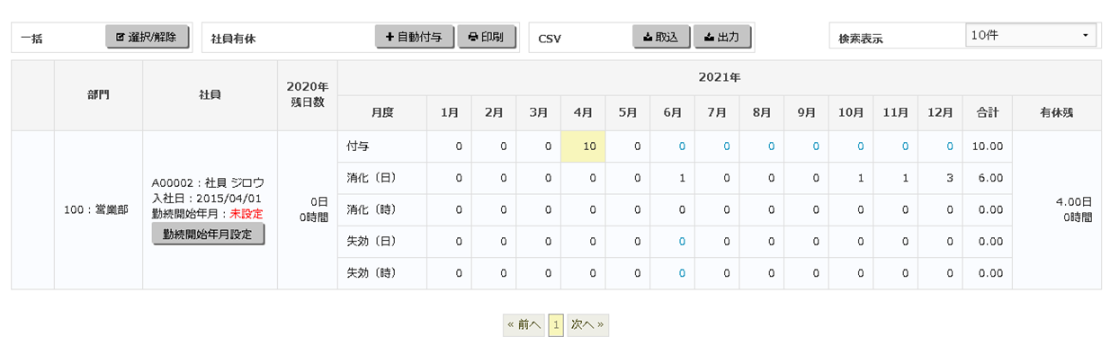Click the CSV 出力 export button

(722, 38)
